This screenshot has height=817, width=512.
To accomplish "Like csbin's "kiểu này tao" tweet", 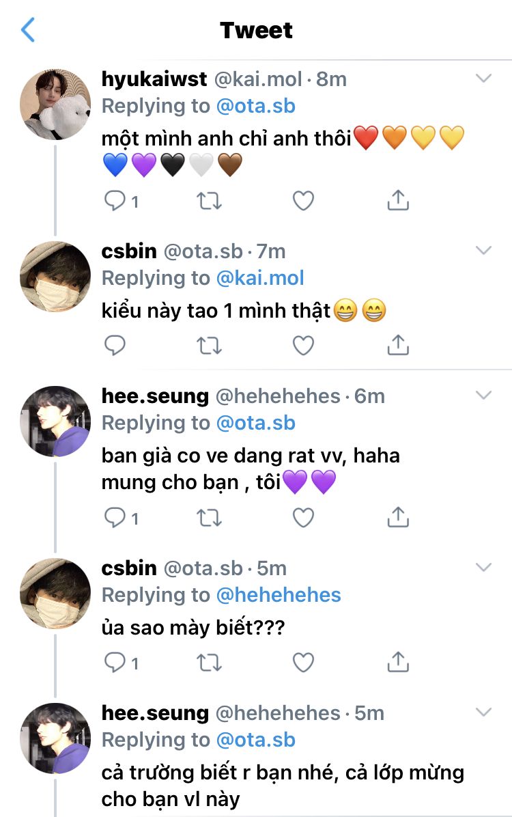I will tap(303, 346).
